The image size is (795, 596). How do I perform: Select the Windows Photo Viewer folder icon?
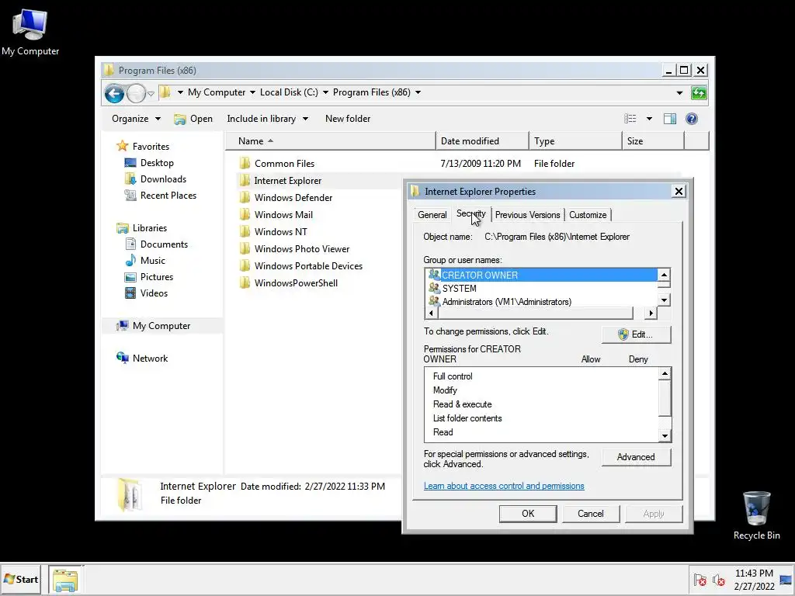[245, 249]
